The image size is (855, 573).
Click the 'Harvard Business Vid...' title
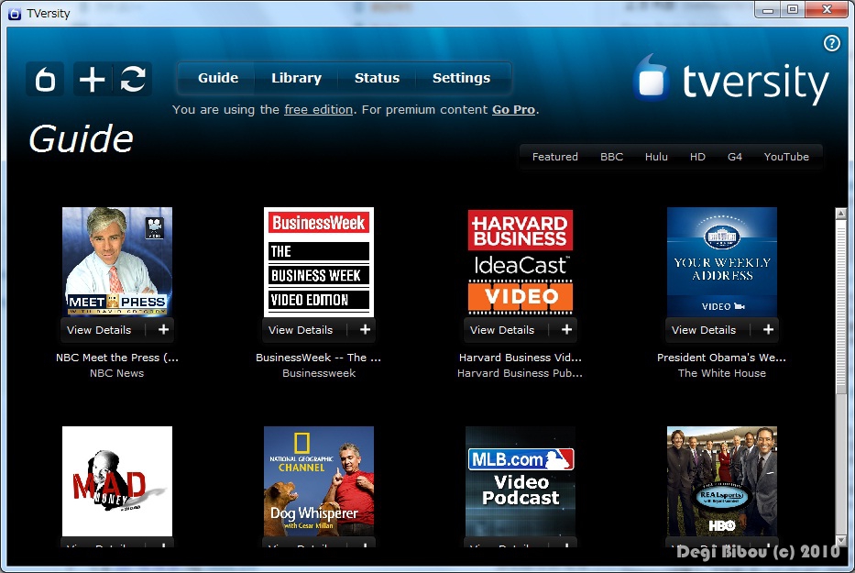click(521, 358)
